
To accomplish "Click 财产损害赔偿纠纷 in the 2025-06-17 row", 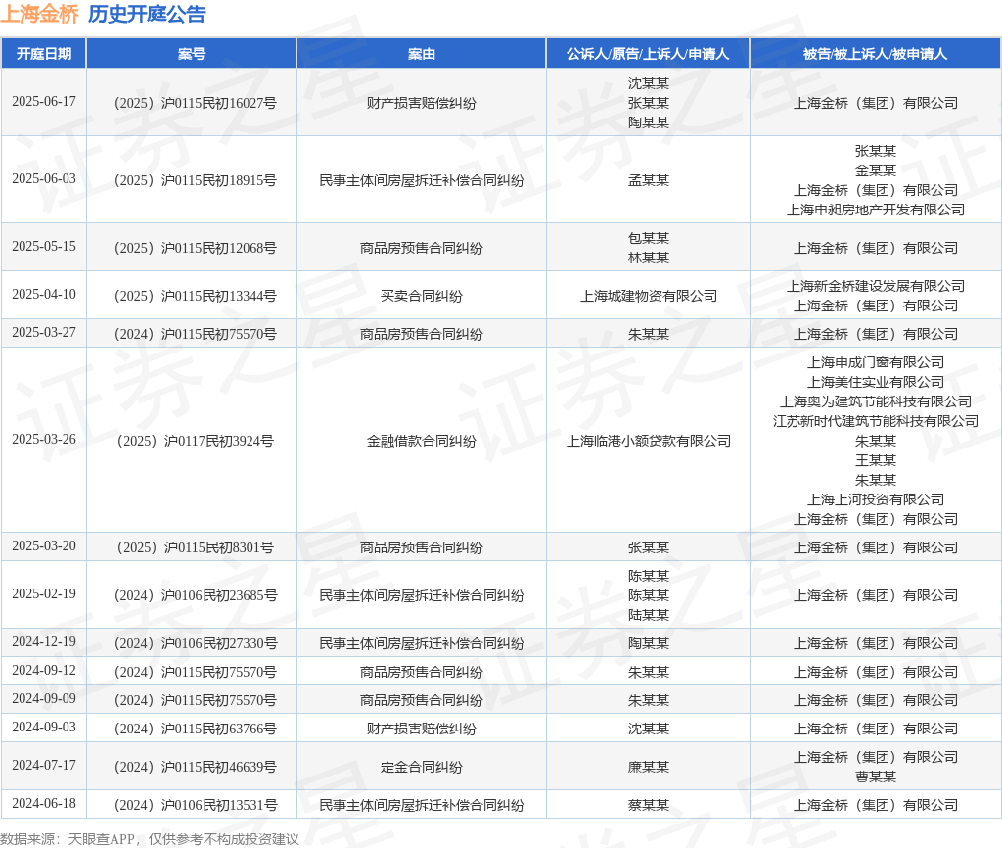I will coord(421,103).
